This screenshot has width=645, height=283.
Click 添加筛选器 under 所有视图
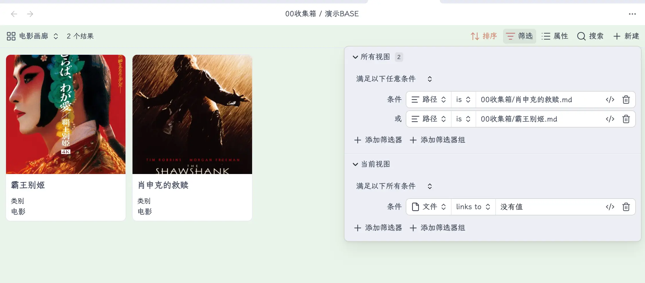tap(378, 140)
